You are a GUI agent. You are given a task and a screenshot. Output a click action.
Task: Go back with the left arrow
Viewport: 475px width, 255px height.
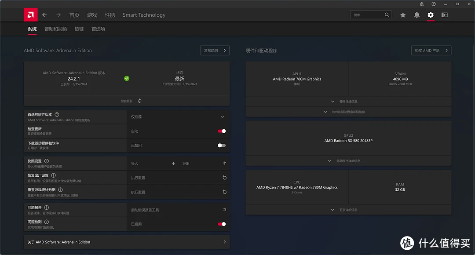click(x=44, y=15)
